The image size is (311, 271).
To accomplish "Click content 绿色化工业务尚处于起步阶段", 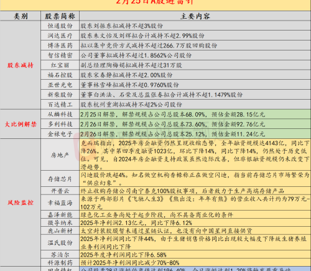I will click(x=157, y=214).
